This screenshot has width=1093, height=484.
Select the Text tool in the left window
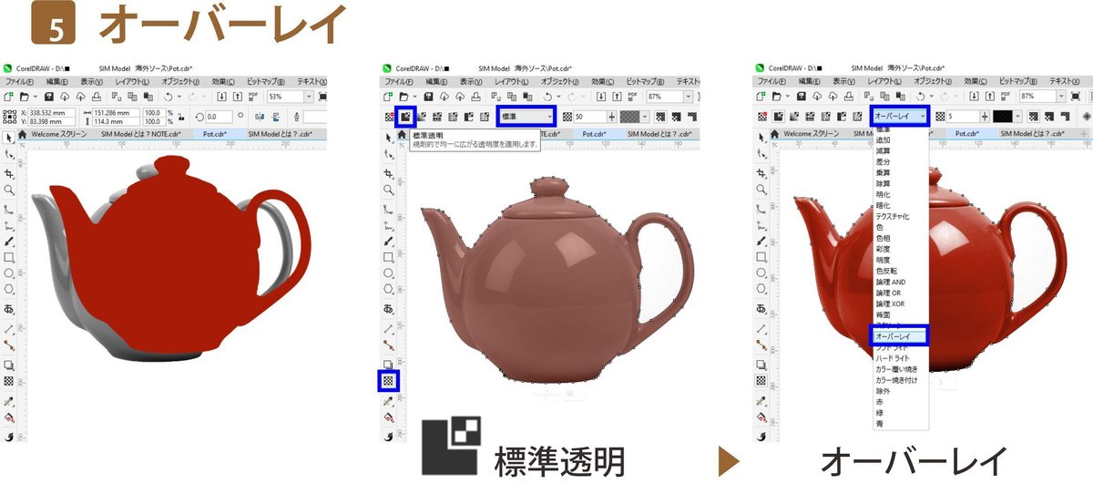(x=9, y=308)
